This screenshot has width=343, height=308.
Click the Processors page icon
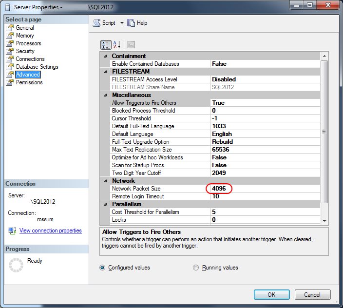tap(10, 43)
